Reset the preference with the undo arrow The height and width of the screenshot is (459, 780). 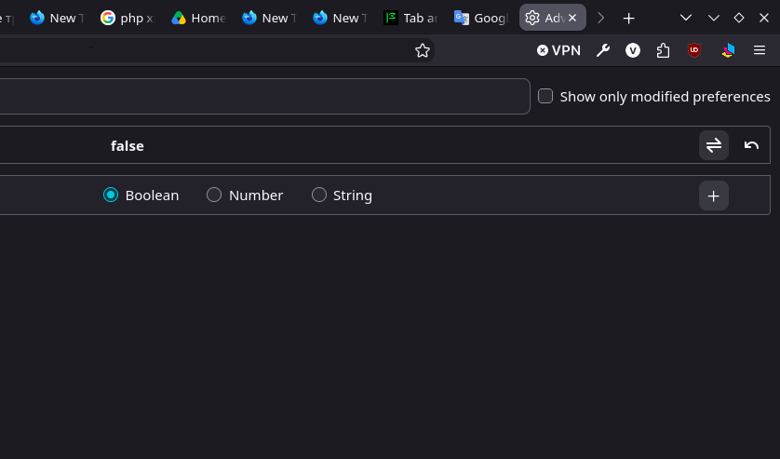[x=751, y=145]
